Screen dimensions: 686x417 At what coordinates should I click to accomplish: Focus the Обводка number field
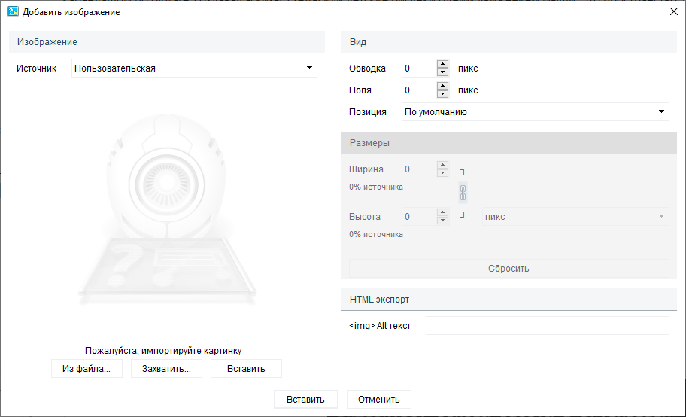click(418, 68)
